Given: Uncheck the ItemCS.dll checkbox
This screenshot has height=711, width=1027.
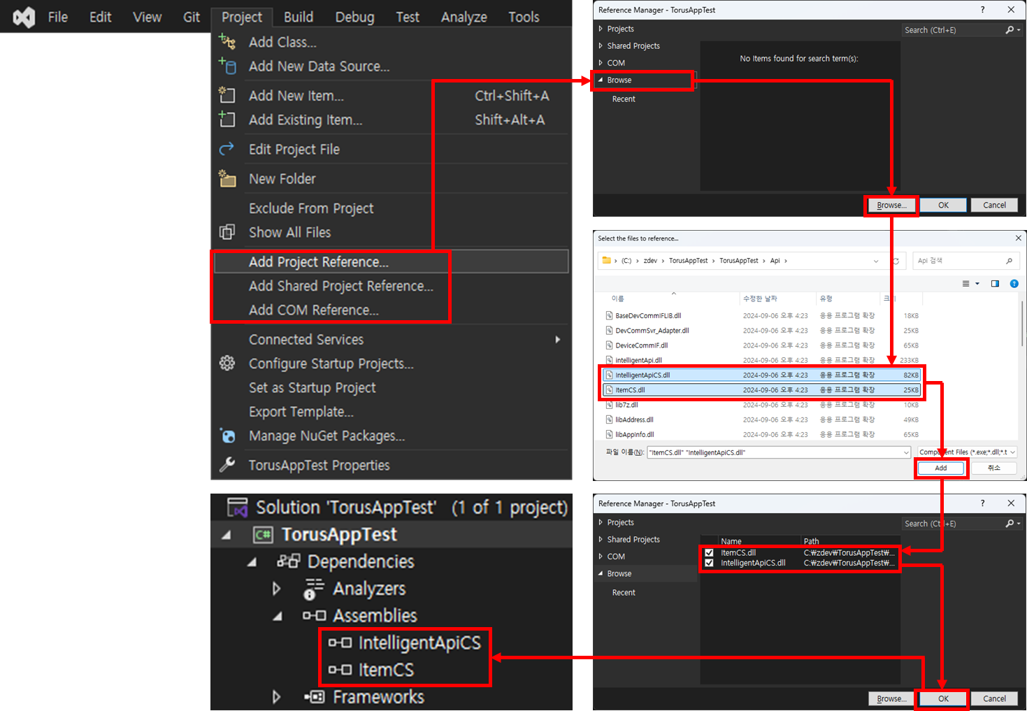Looking at the screenshot, I should tap(710, 552).
